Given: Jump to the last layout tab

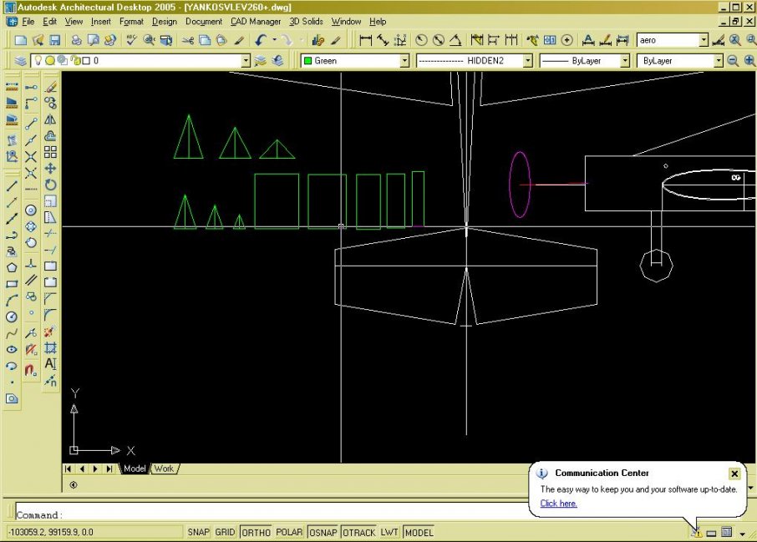Looking at the screenshot, I should 109,469.
